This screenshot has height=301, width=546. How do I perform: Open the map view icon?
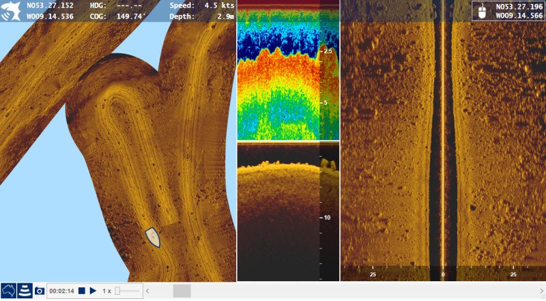point(8,291)
